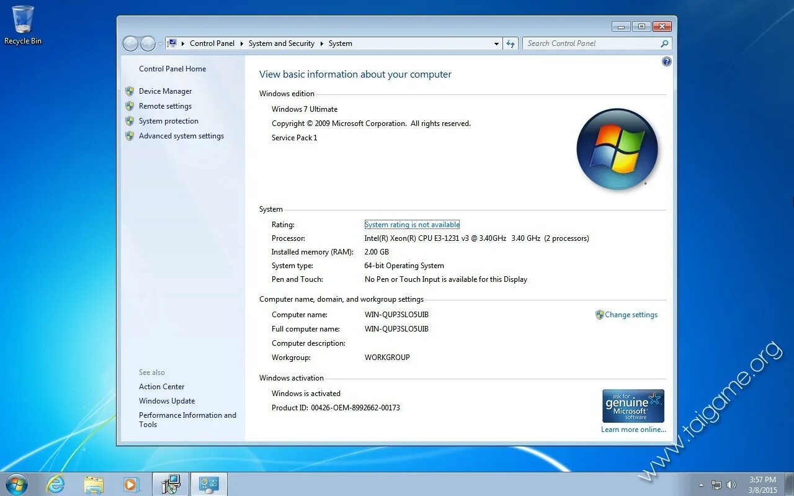
Task: Click the Windows logo image
Action: (617, 149)
